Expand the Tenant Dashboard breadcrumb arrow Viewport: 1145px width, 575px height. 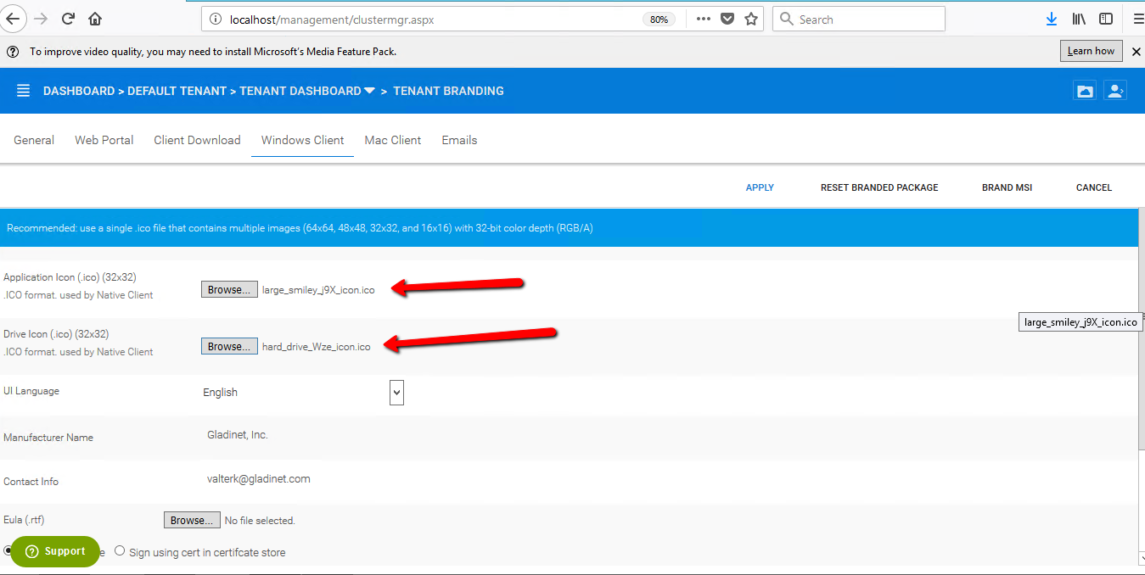click(x=369, y=91)
